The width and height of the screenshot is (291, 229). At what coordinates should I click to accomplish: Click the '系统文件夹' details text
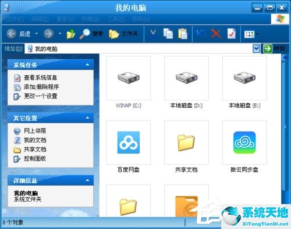tap(27, 199)
